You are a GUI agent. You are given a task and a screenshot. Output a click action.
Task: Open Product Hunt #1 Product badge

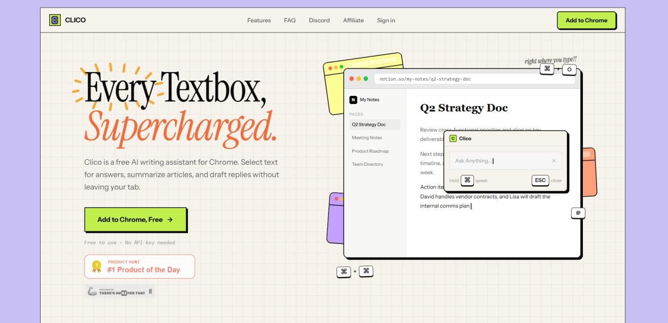tap(140, 266)
